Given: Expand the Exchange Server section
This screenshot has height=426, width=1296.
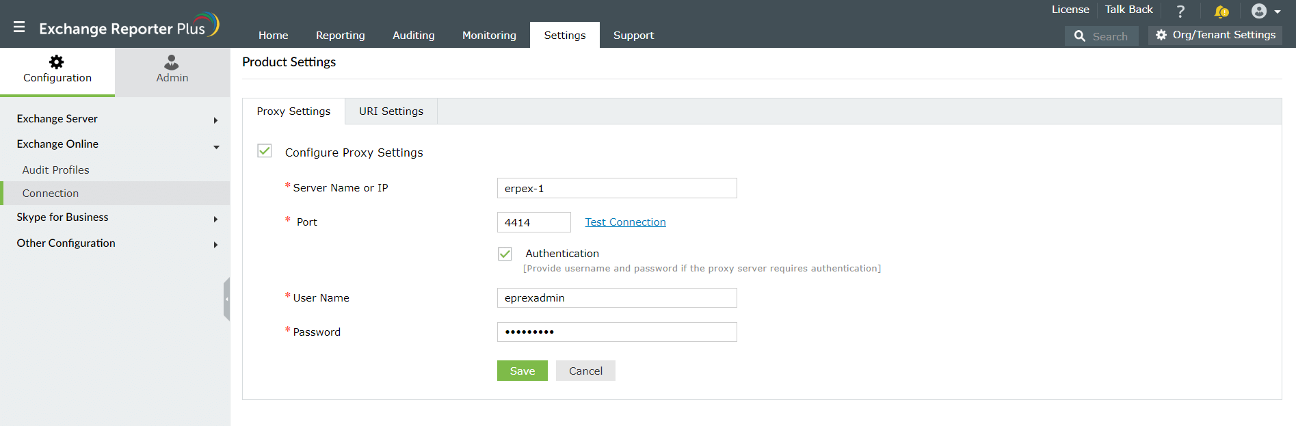Looking at the screenshot, I should tap(215, 120).
